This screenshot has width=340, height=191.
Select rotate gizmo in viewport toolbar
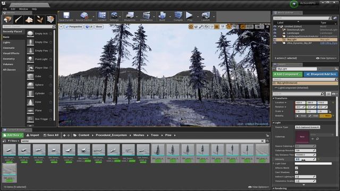(196, 27)
